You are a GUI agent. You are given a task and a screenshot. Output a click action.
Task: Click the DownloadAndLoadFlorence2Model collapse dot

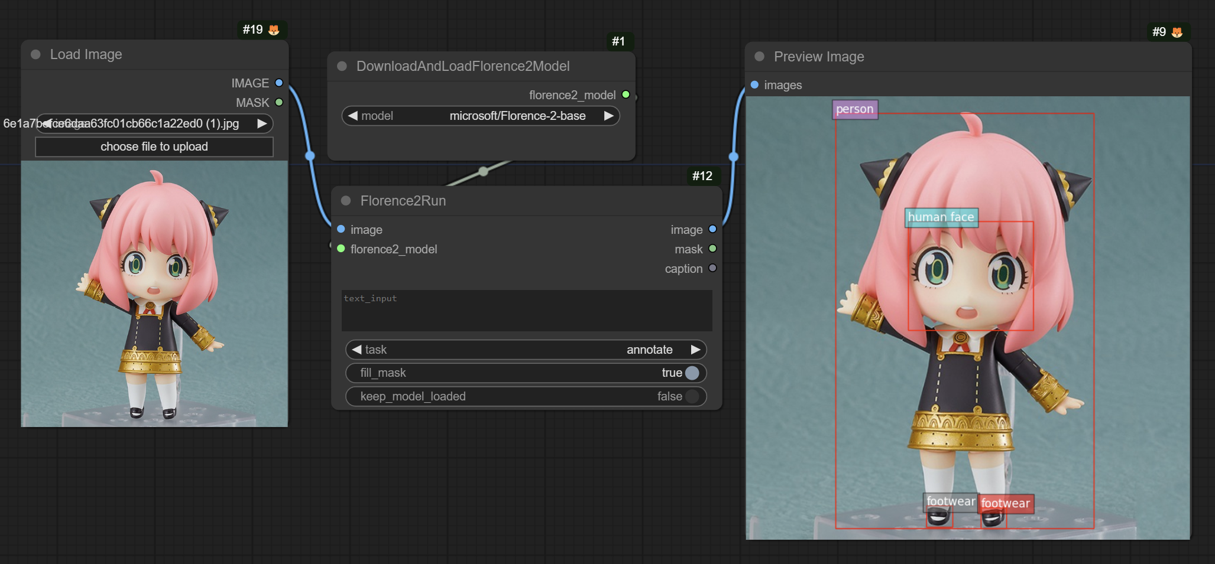[x=342, y=66]
